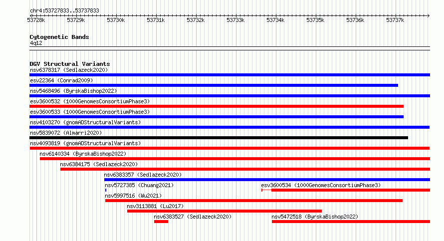Viewport: 444px width, 241px height.
Task: Click the 53728k ruler tick label
Action: coord(36,20)
